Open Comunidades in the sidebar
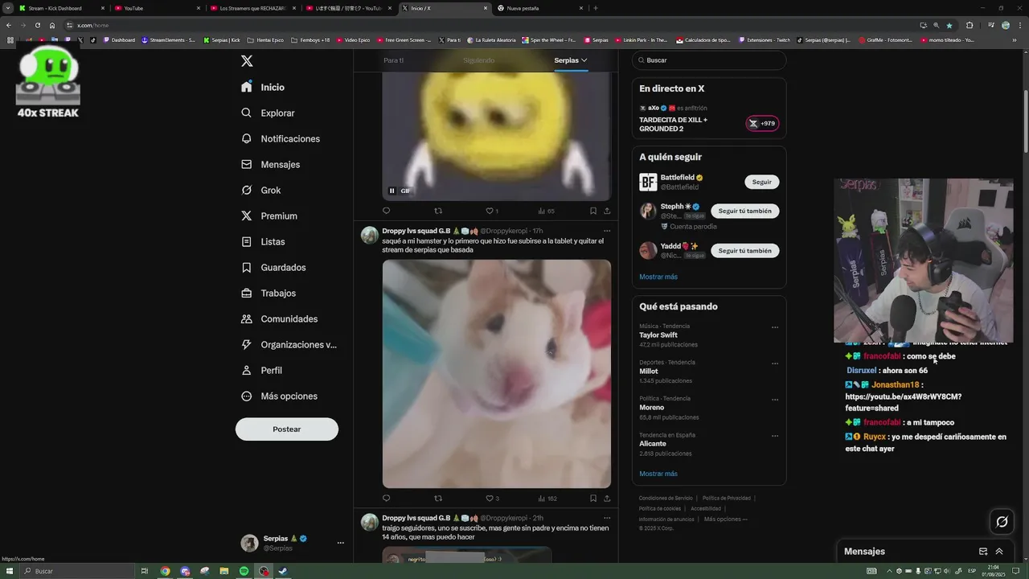This screenshot has width=1029, height=579. [279, 318]
